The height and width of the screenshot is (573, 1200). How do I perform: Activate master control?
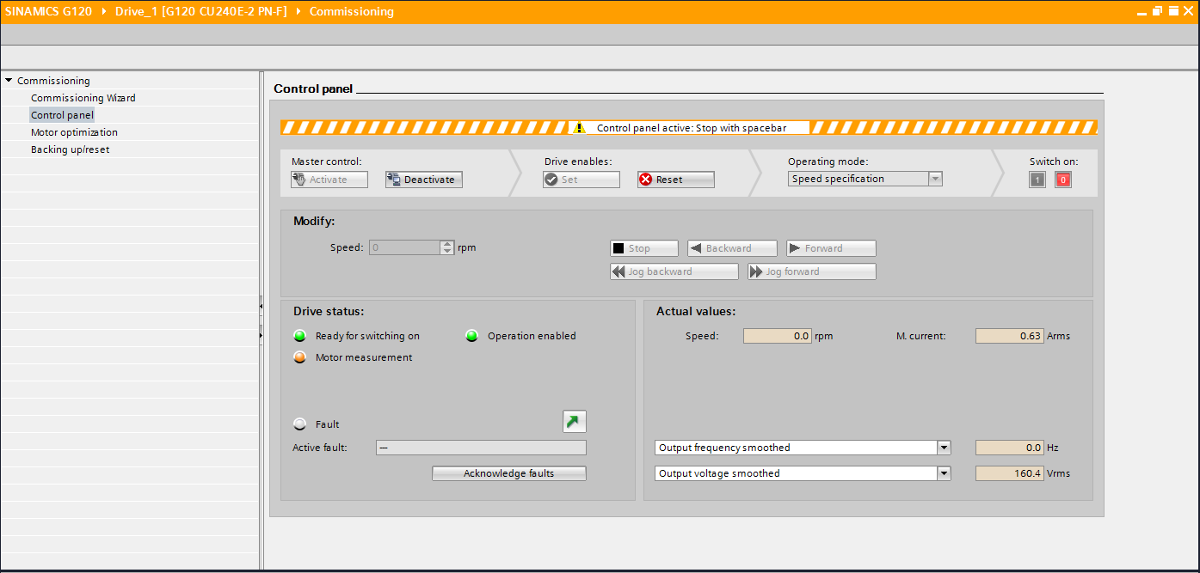click(329, 180)
